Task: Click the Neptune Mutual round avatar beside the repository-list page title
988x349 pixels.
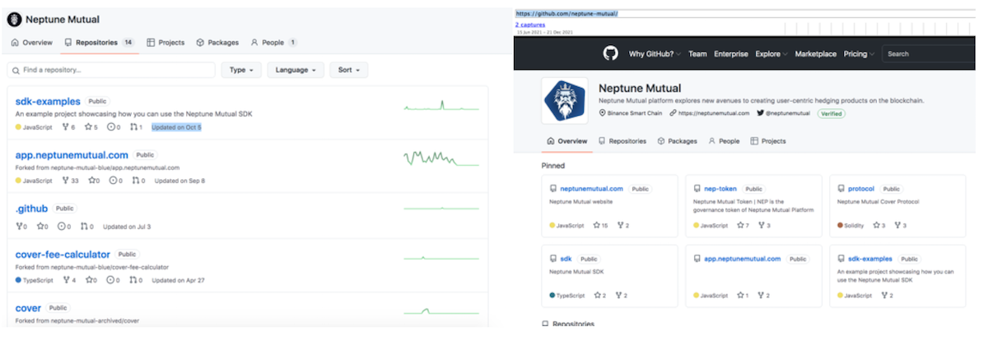Action: (x=14, y=18)
